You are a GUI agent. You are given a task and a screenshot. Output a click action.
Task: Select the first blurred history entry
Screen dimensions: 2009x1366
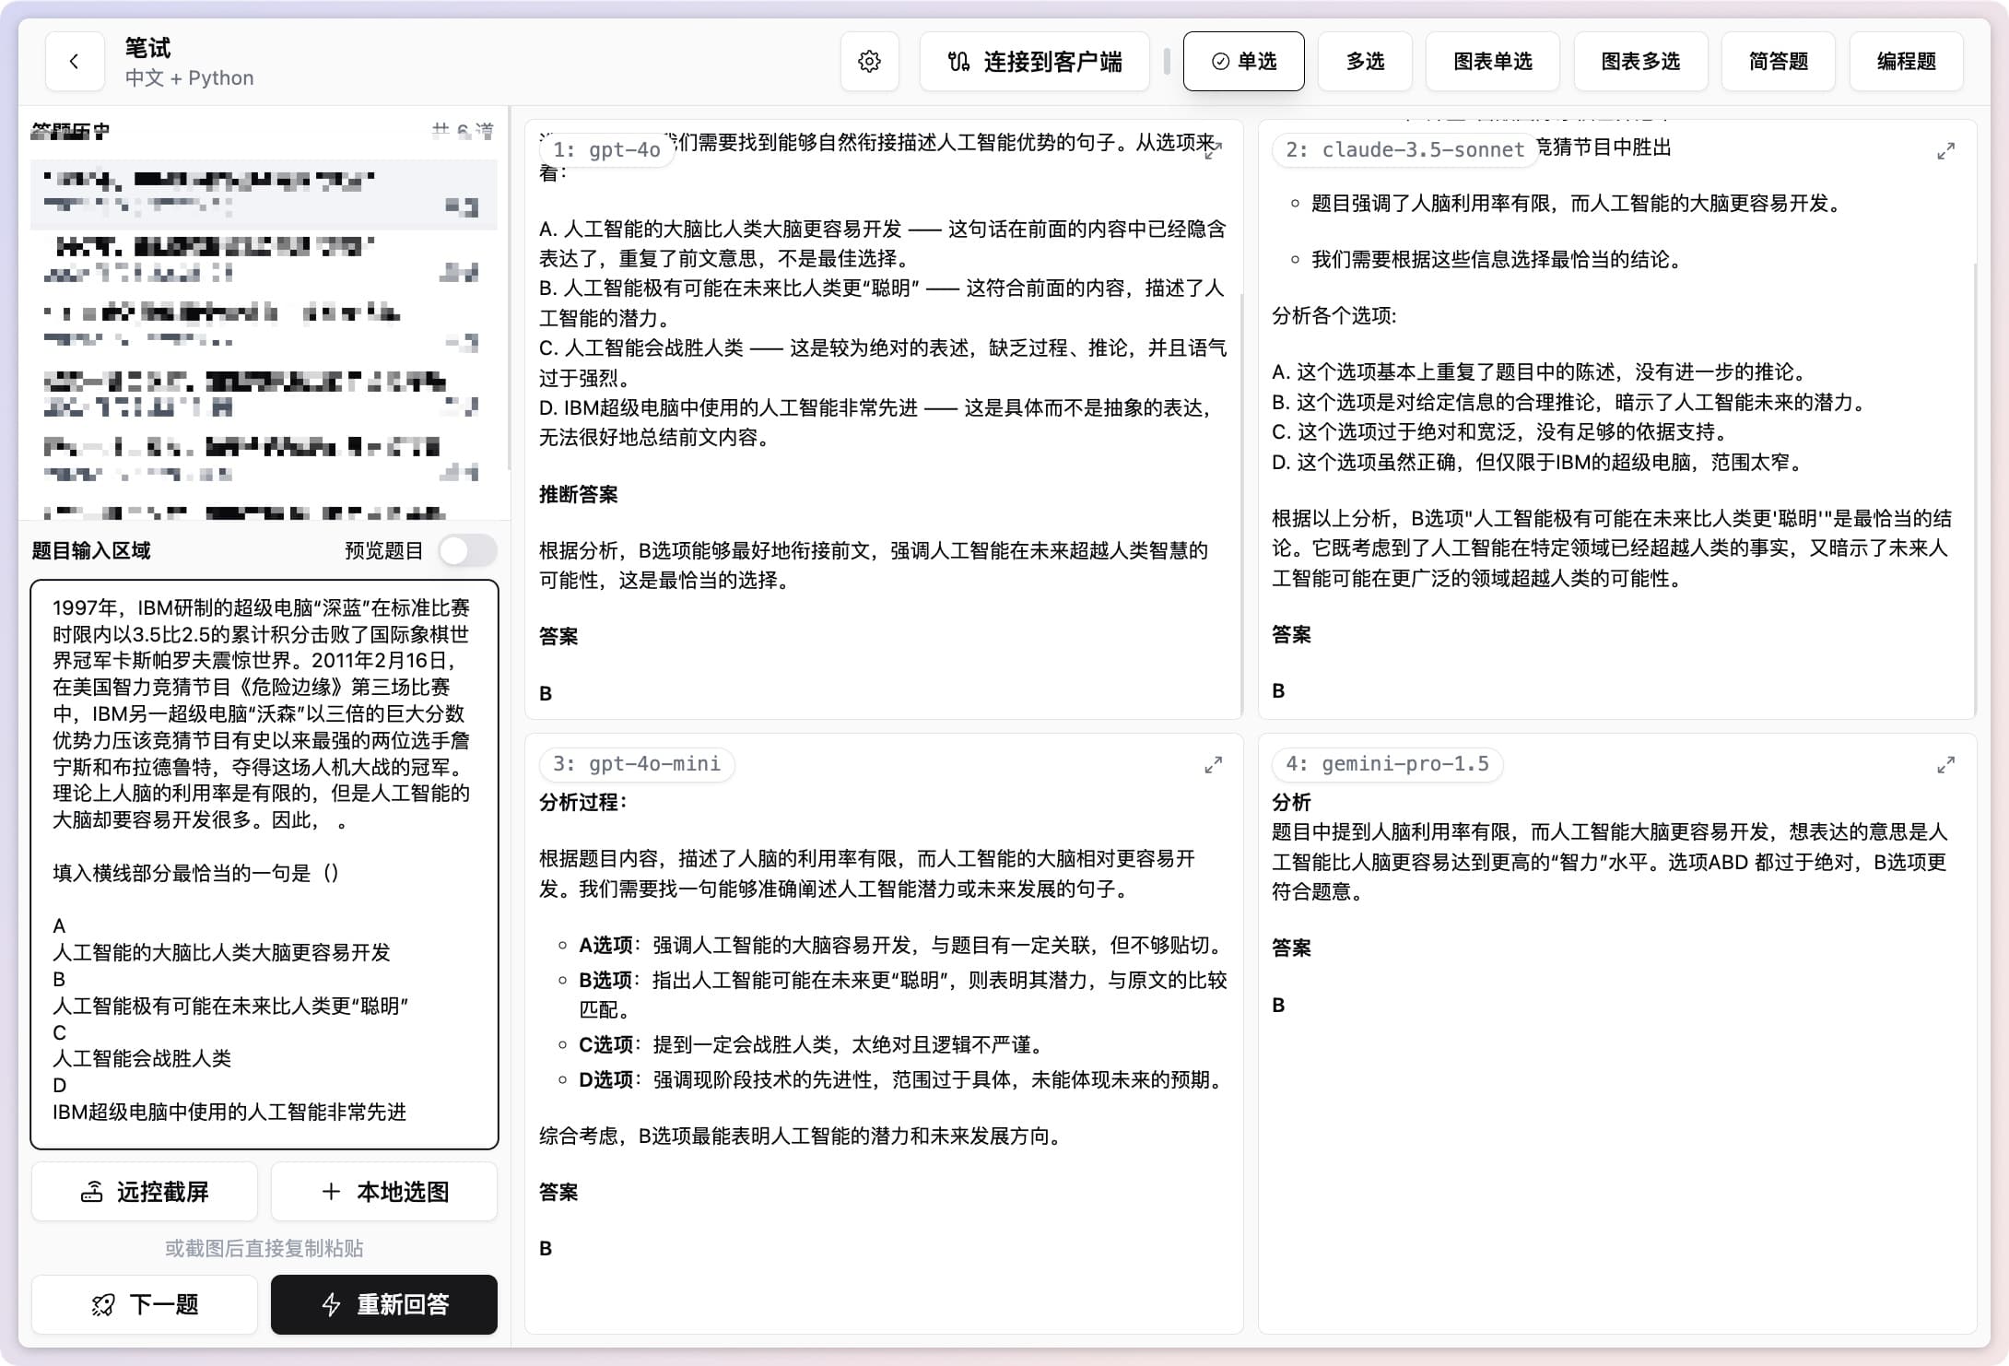coord(264,194)
